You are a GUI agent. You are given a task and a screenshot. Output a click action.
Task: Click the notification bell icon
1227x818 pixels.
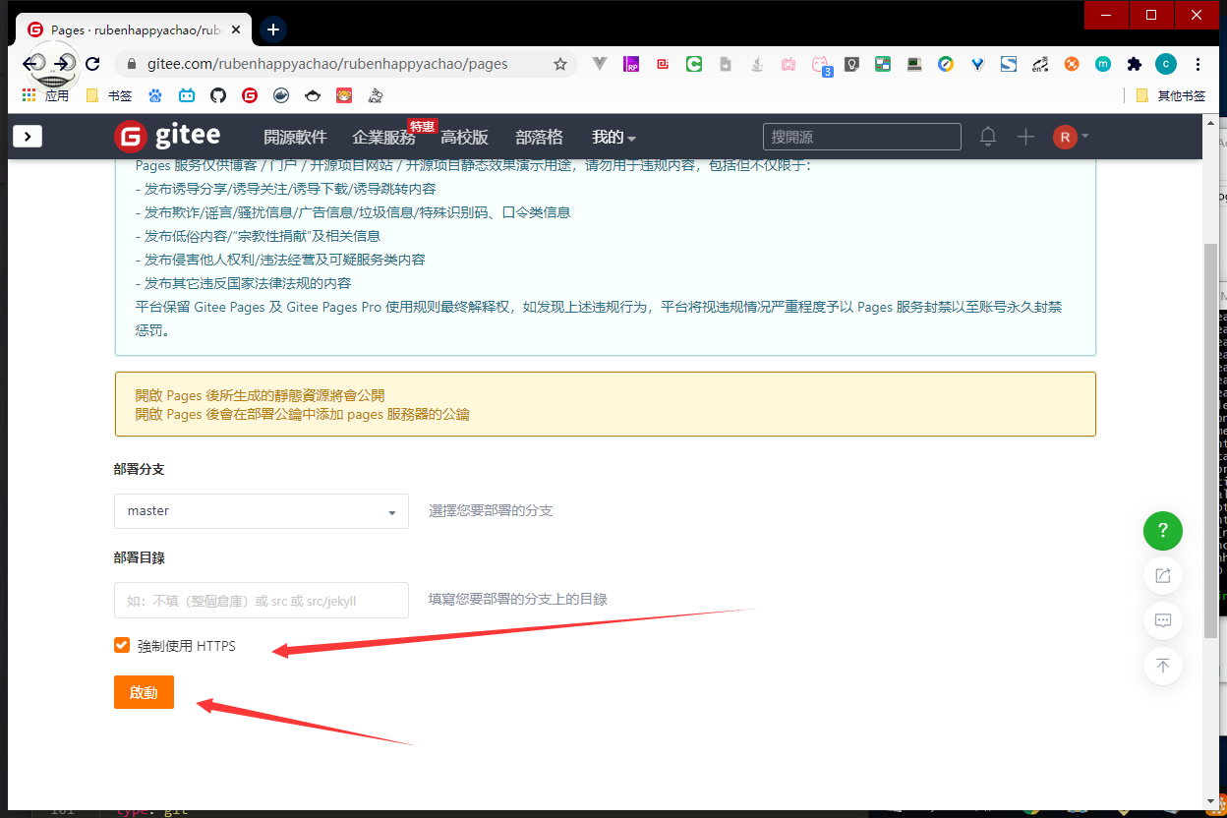988,137
